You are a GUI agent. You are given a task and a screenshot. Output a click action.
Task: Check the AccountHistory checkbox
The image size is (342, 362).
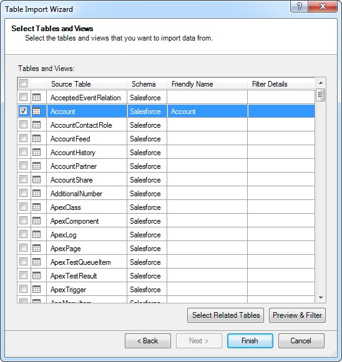(23, 152)
